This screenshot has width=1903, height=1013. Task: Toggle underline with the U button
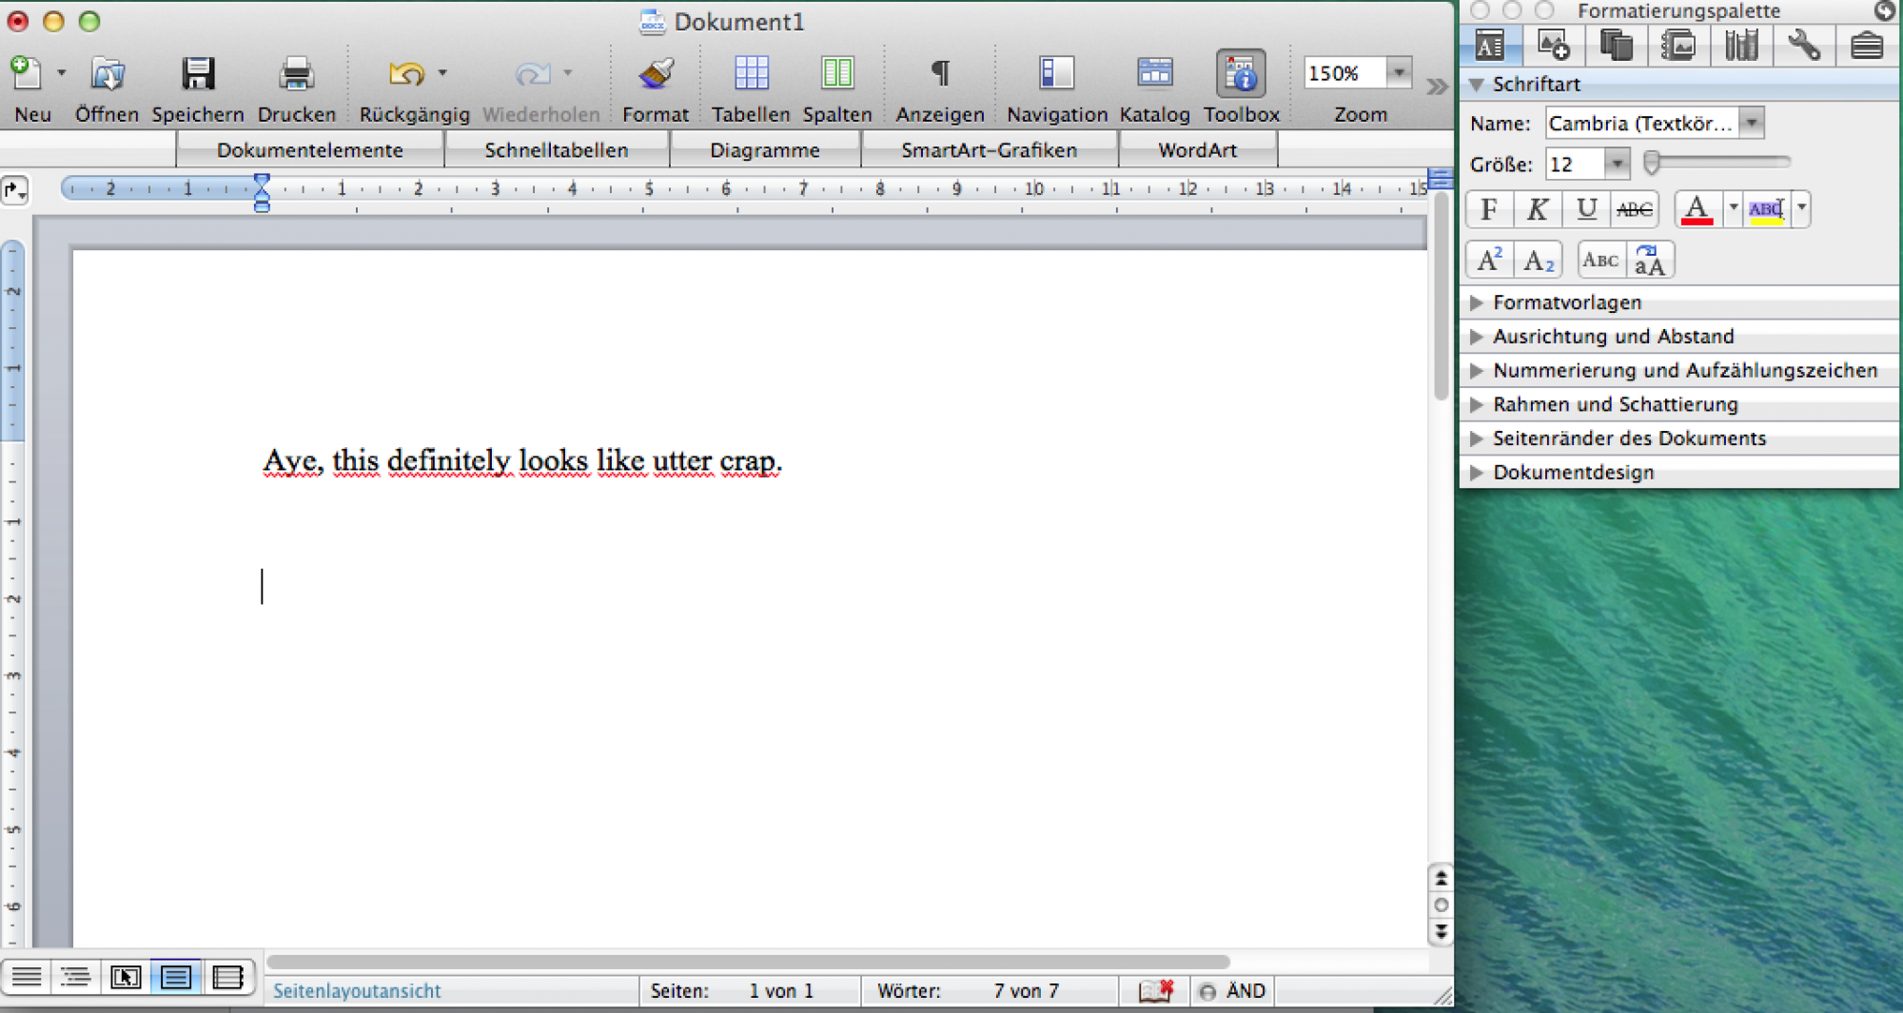1586,209
